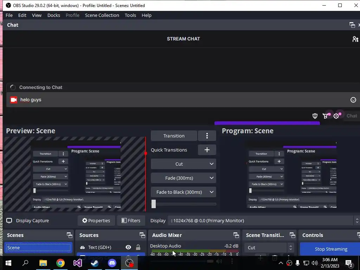Toggle visibility of Text (GDI+) source

(128, 247)
